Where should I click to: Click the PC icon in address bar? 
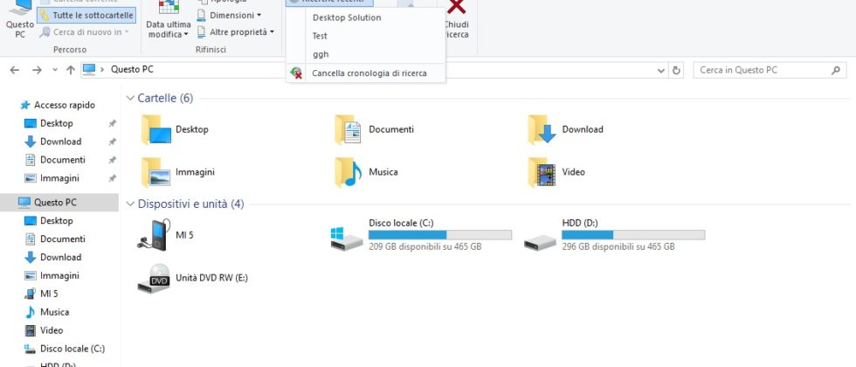pos(89,69)
